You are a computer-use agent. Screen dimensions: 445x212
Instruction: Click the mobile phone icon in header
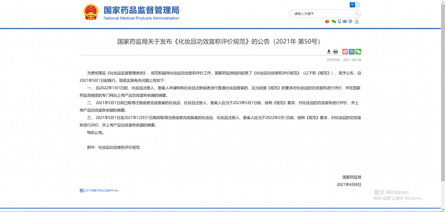pos(339,22)
